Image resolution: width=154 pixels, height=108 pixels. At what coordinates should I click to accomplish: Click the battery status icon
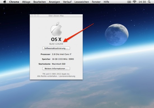(129, 2)
